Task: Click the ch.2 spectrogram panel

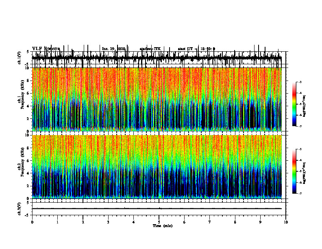Action: tap(157, 167)
